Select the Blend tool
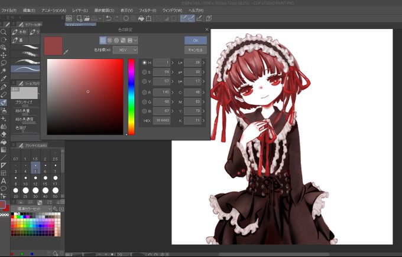The image size is (402, 257). pos(4,126)
